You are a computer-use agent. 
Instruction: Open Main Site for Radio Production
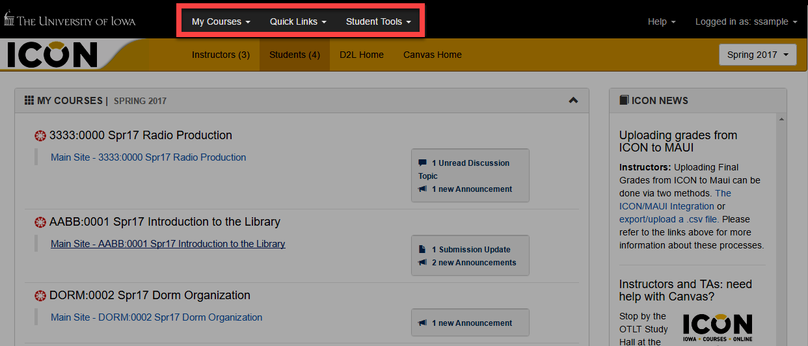tap(148, 157)
